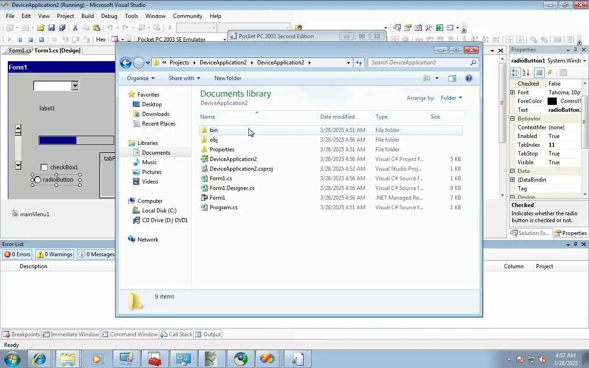Image resolution: width=589 pixels, height=368 pixels.
Task: Open volume icon in system tray
Action: pos(543,359)
